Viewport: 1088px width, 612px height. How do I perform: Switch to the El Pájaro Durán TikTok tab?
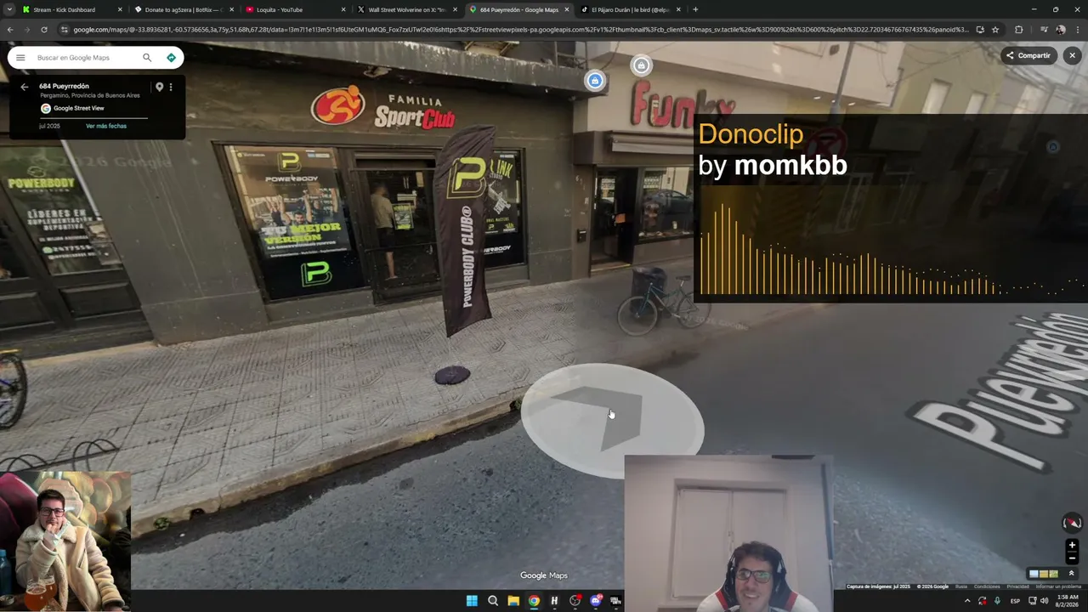click(x=630, y=9)
